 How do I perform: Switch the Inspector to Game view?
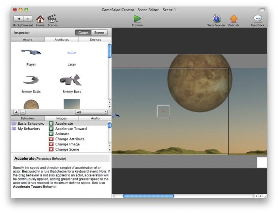pyautogui.click(x=83, y=32)
